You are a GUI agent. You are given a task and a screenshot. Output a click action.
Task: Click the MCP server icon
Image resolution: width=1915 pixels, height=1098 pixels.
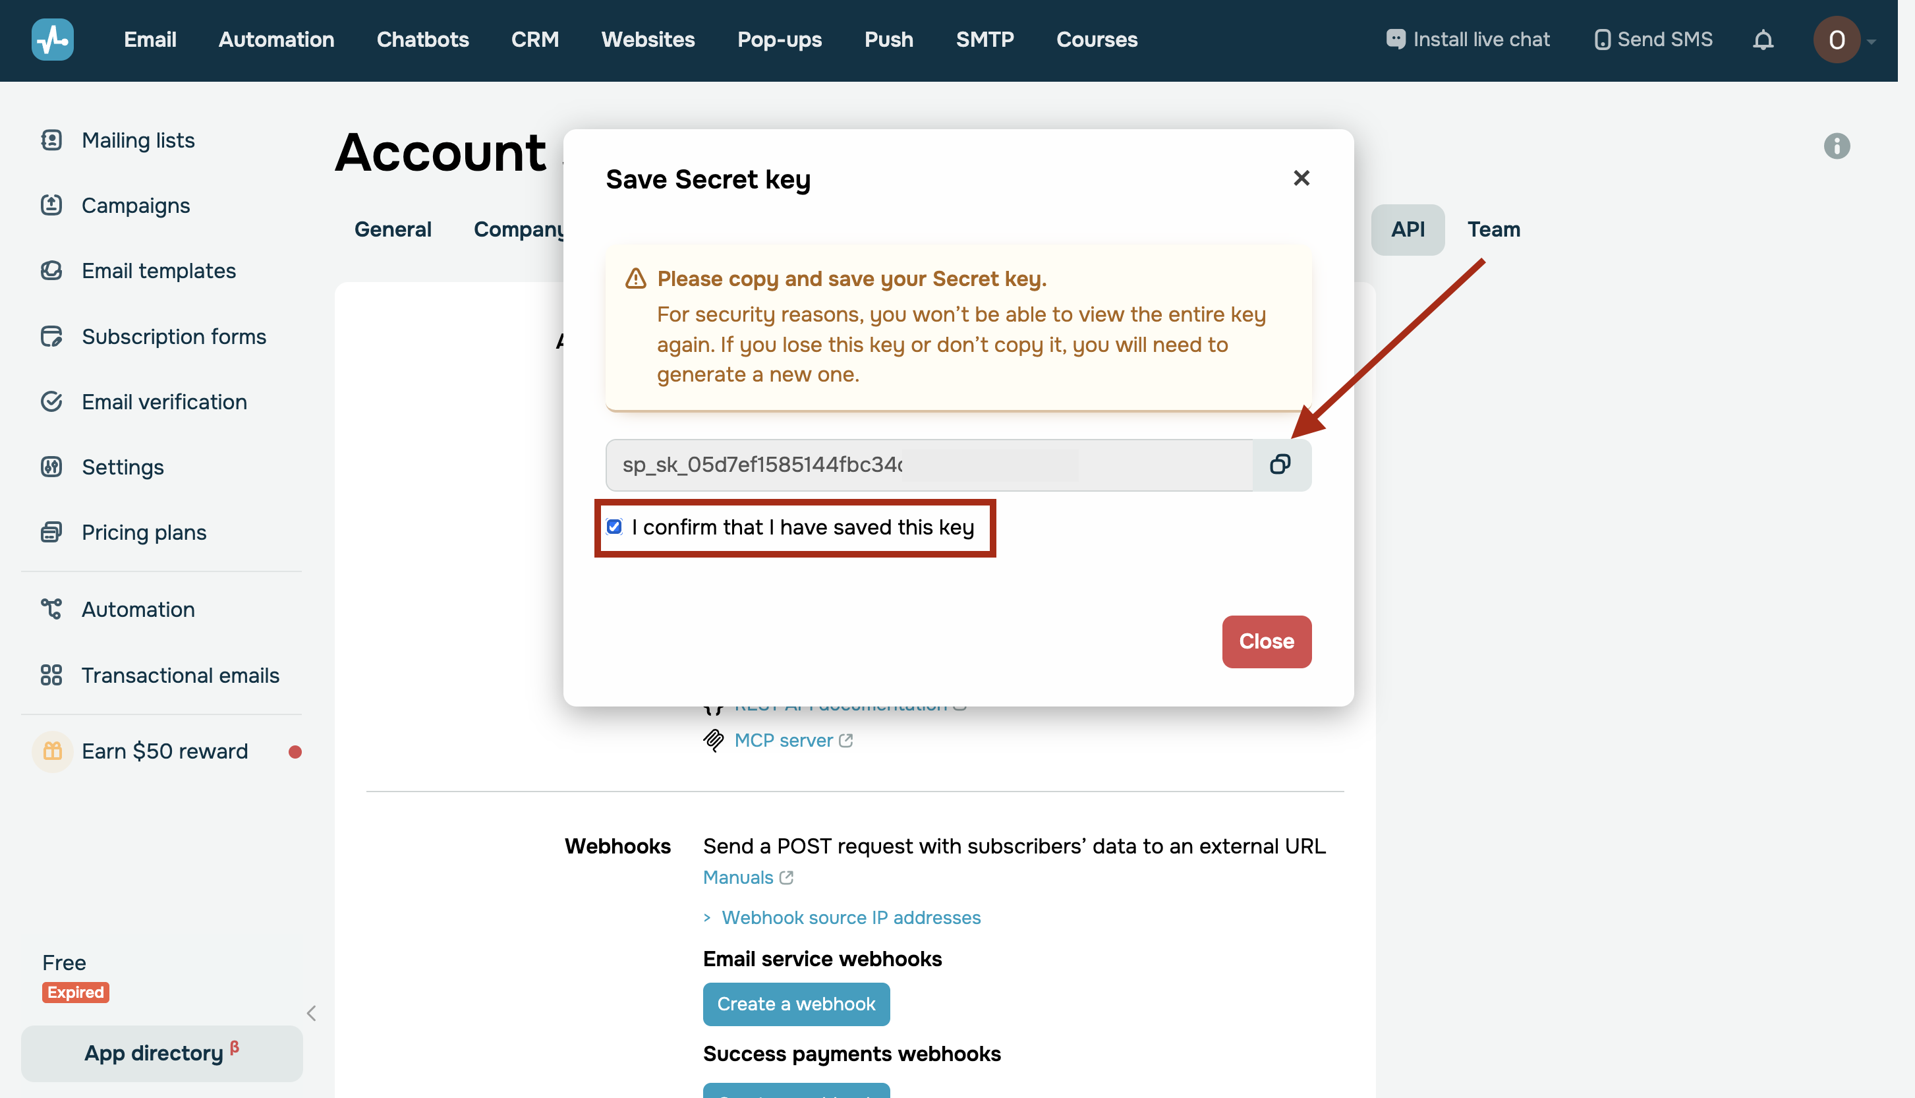click(713, 741)
